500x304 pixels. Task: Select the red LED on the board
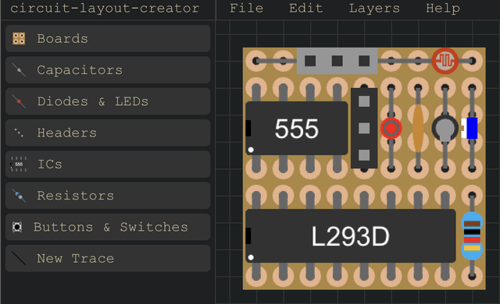[391, 128]
